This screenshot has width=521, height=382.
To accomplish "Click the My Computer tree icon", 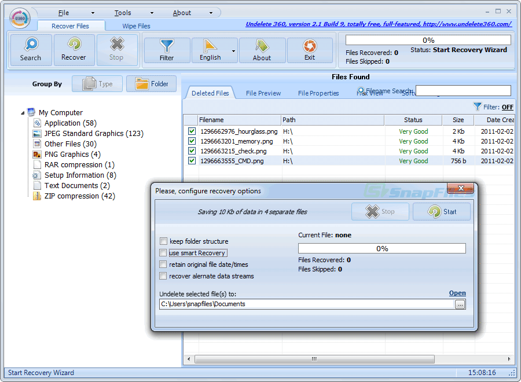I will pyautogui.click(x=32, y=112).
